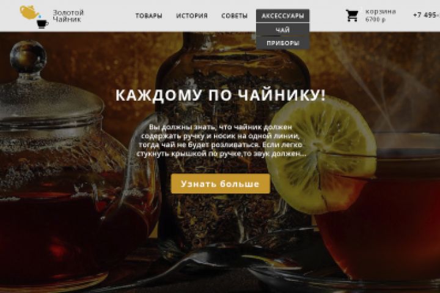Viewport: 440px width, 293px height.
Task: Select "Чай" from the dropdown
Action: coord(282,30)
